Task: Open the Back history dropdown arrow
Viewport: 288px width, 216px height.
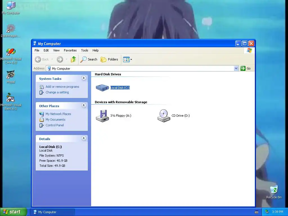Action: (x=52, y=59)
